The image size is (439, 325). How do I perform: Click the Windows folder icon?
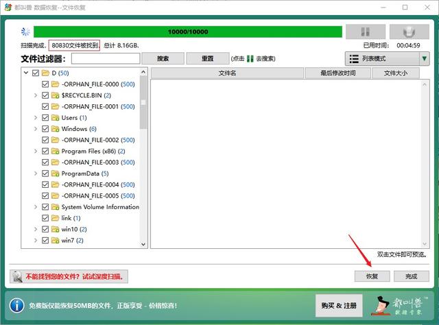point(55,129)
